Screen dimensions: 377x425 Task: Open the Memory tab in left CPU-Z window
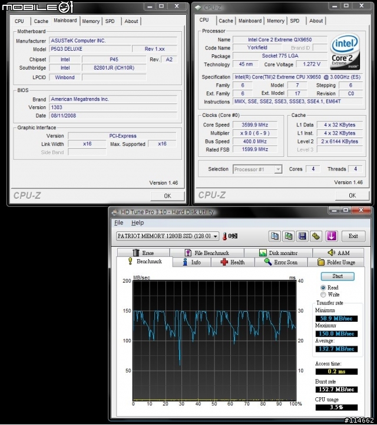click(x=91, y=21)
